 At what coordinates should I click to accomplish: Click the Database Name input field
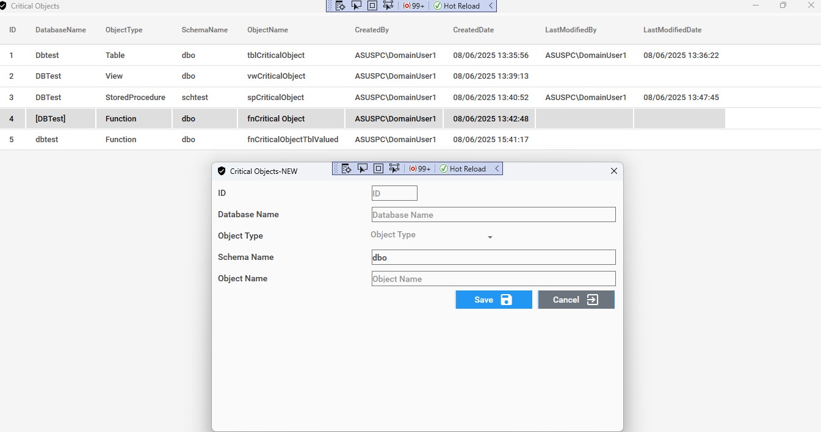pyautogui.click(x=493, y=215)
